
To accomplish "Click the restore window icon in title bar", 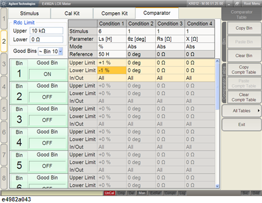I will (237, 4).
